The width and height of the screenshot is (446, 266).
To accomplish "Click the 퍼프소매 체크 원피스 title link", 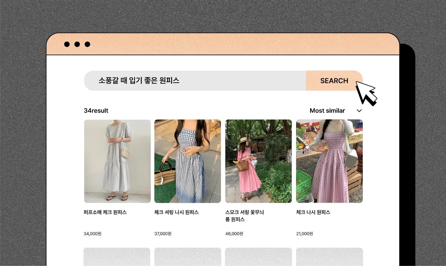I will pos(105,212).
